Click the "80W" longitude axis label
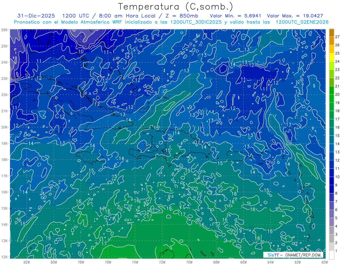This screenshot has width=345, height=266. 53,262
